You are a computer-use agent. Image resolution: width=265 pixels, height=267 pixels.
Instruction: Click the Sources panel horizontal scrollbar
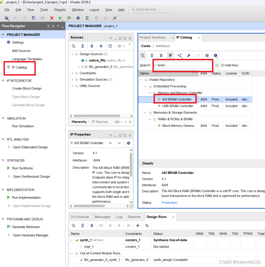pyautogui.click(x=97, y=116)
